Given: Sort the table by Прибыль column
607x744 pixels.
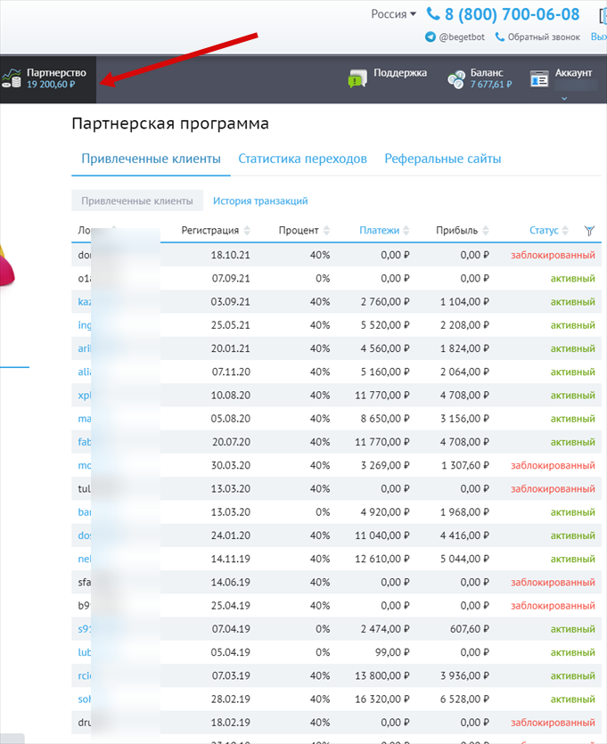Looking at the screenshot, I should [x=462, y=230].
